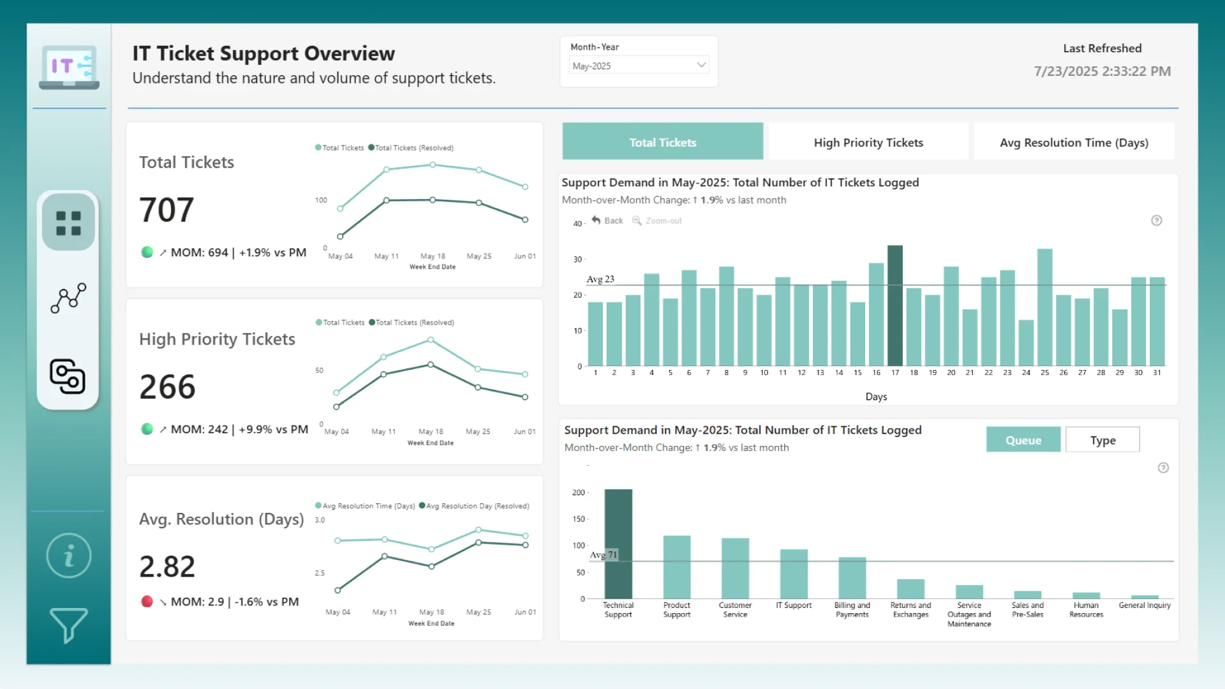Open help icon on daily tickets chart

pyautogui.click(x=1157, y=220)
